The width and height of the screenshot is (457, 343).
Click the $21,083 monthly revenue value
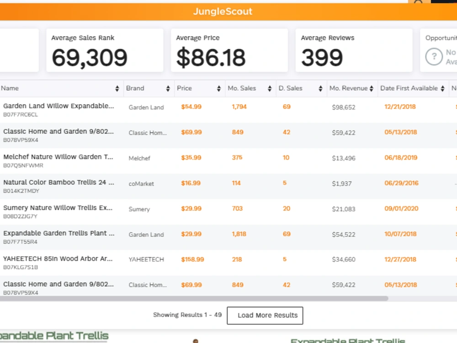coord(344,209)
